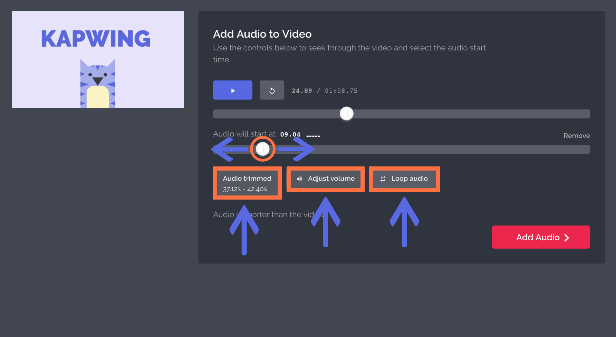The height and width of the screenshot is (337, 616).
Task: Click the audio start time value 09.04
Action: pos(290,134)
